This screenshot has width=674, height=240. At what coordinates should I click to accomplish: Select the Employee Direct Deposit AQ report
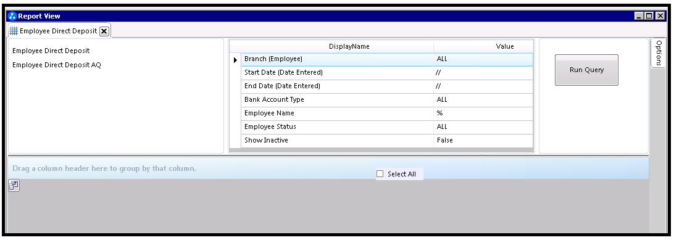tap(57, 65)
